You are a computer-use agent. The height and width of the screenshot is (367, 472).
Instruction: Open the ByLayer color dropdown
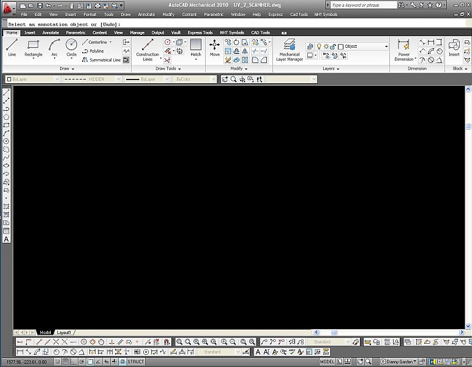(57, 79)
